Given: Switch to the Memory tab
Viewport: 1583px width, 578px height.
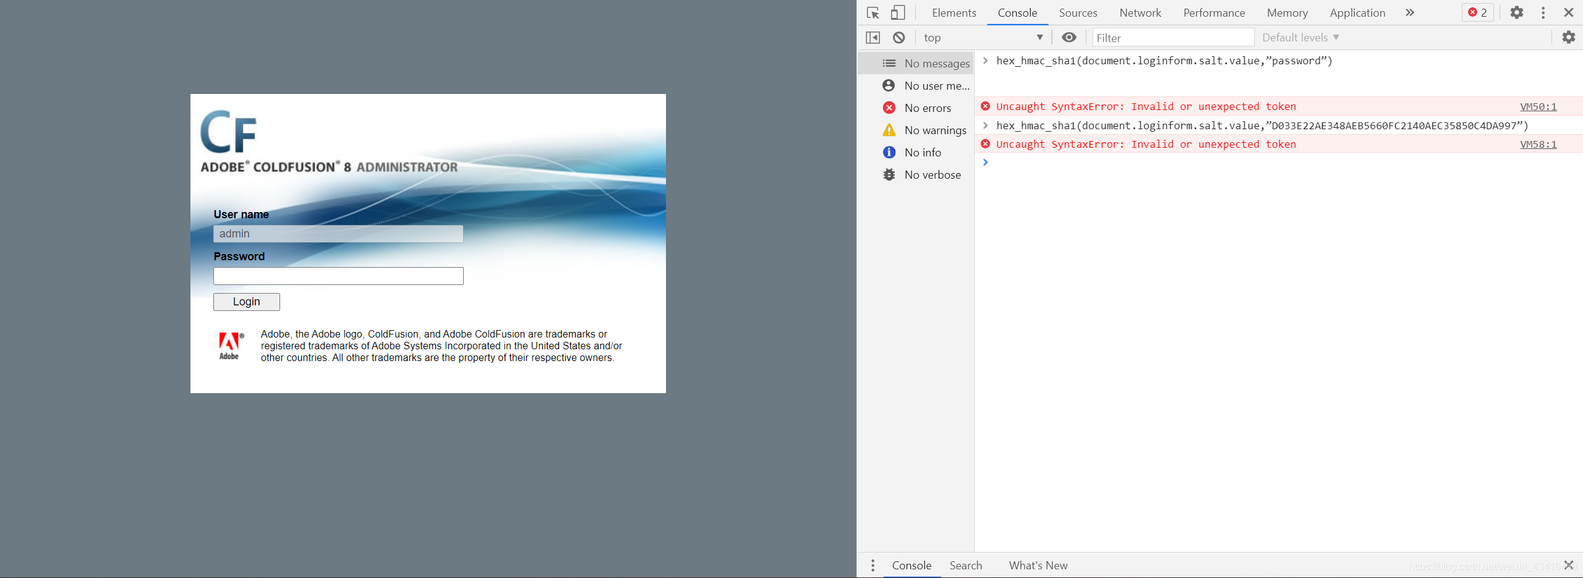Looking at the screenshot, I should [x=1287, y=12].
